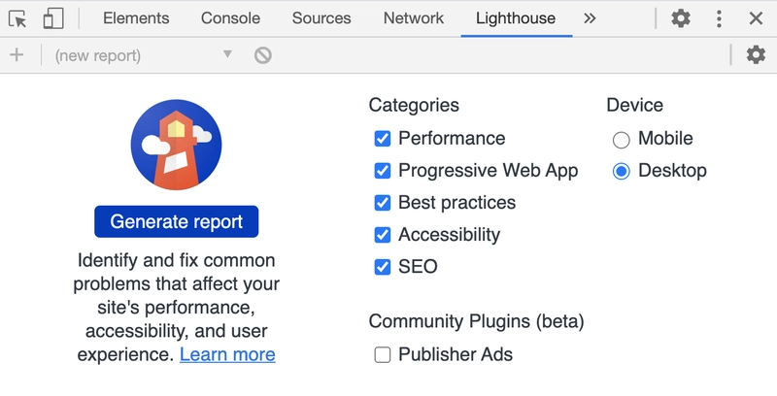Open Lighthouse settings gear icon
Screen dimensions: 777x396
(x=756, y=54)
